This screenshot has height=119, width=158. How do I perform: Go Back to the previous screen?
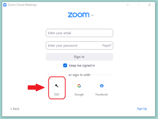[15, 109]
